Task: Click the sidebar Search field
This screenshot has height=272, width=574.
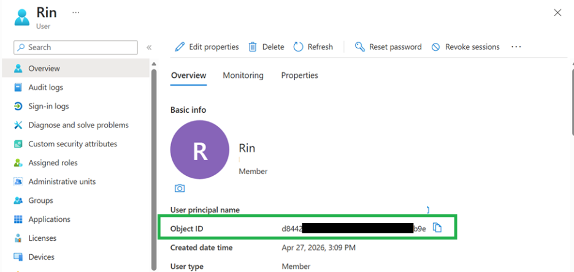Action: [x=75, y=48]
